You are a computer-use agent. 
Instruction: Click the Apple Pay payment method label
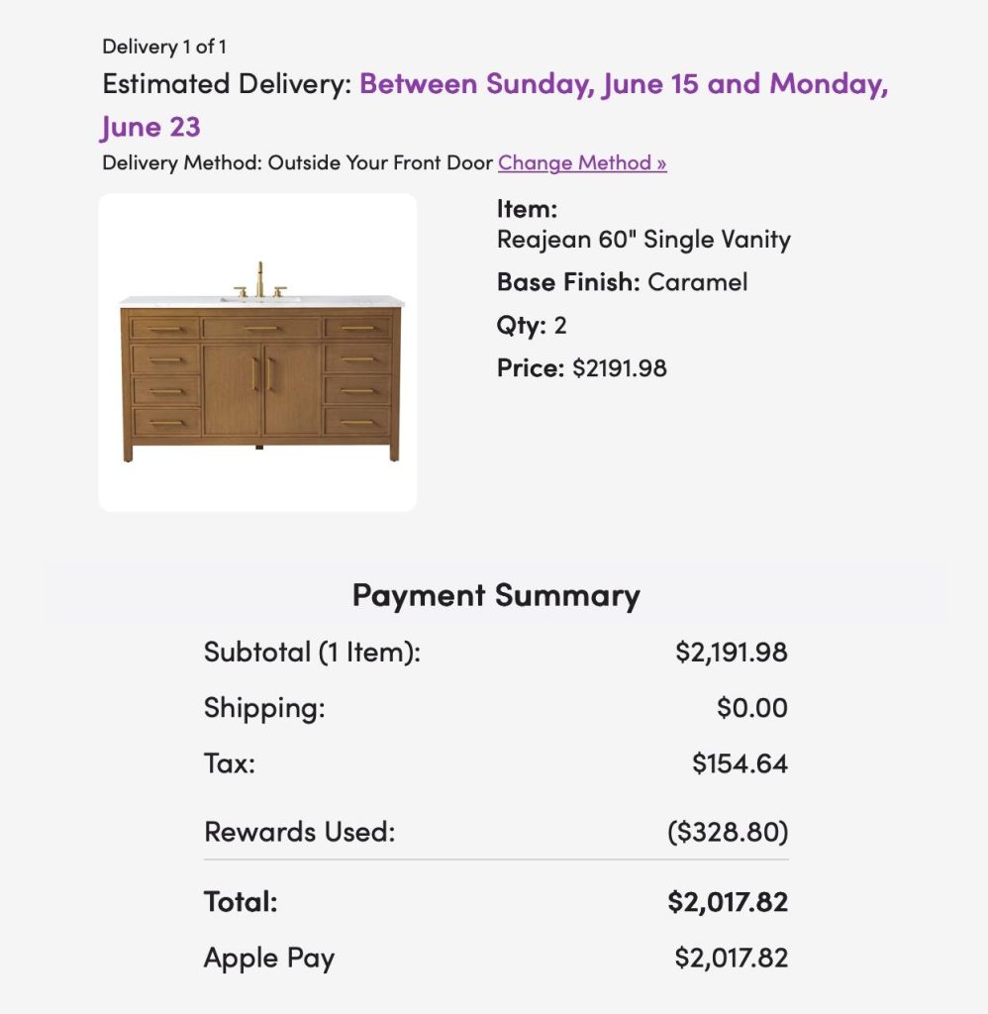click(x=269, y=958)
